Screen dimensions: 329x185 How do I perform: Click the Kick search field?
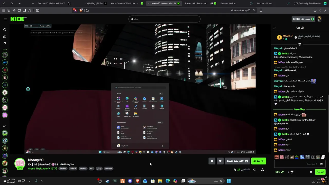(164, 19)
